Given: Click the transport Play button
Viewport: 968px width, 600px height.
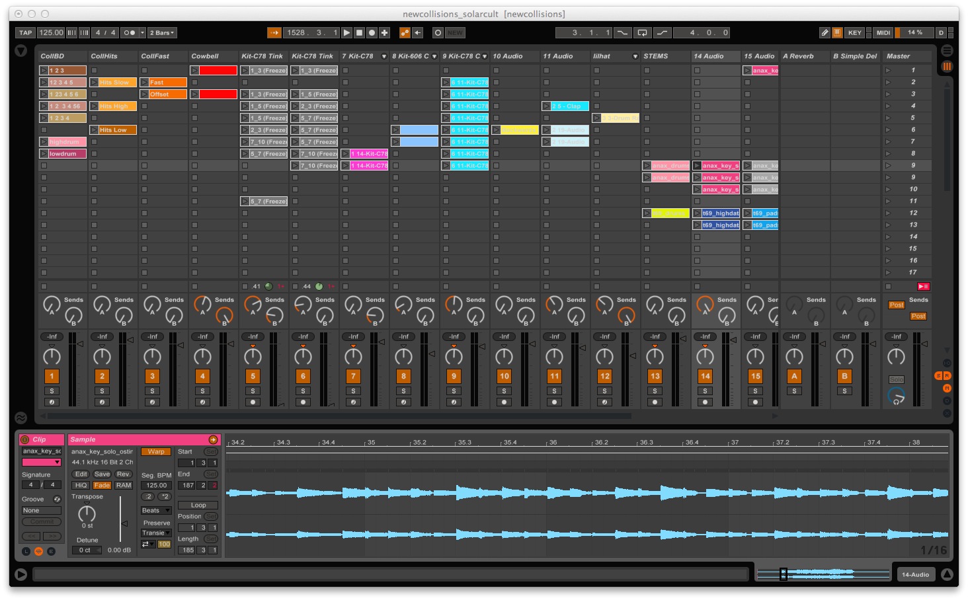Looking at the screenshot, I should pos(347,32).
